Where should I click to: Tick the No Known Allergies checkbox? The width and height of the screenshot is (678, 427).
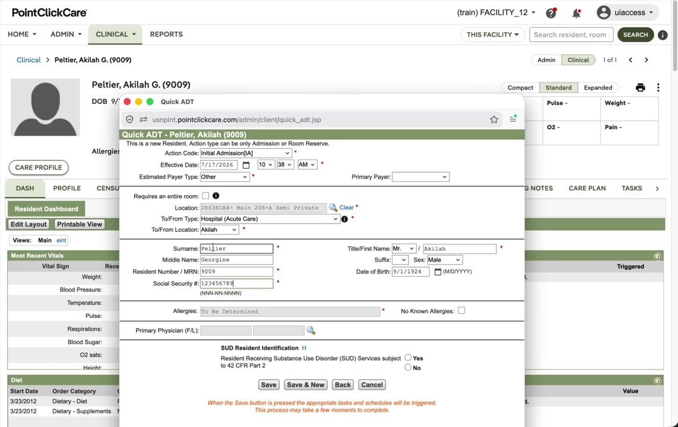(461, 310)
